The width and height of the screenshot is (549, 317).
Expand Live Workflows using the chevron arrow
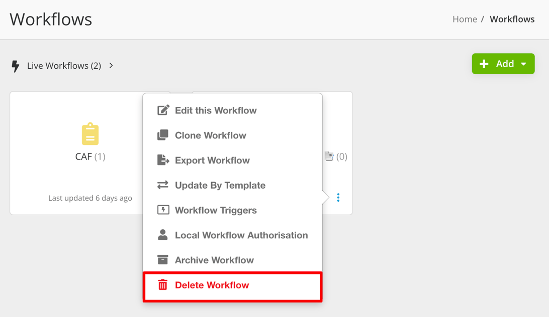pos(111,65)
